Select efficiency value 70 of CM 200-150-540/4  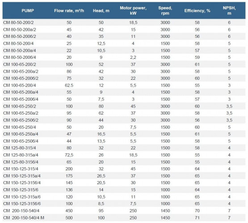pyautogui.click(x=197, y=211)
